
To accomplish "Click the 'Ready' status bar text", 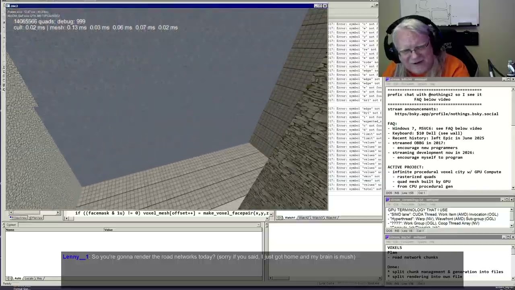I will [7, 284].
